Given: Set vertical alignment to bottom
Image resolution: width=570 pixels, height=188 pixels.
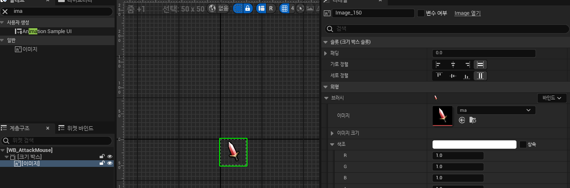Looking at the screenshot, I should pyautogui.click(x=467, y=76).
